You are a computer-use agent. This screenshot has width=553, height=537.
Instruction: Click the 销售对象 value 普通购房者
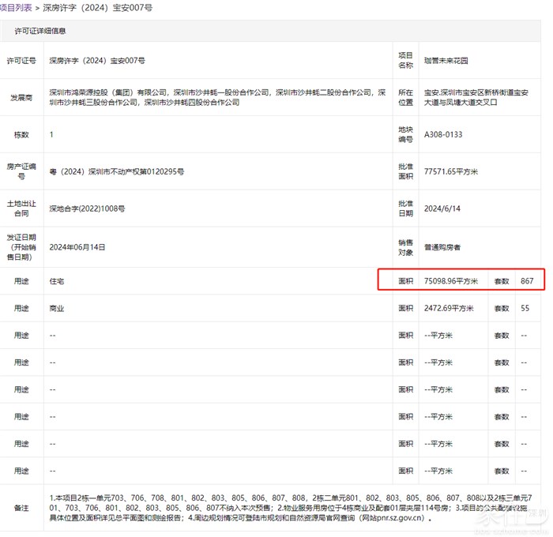(442, 246)
